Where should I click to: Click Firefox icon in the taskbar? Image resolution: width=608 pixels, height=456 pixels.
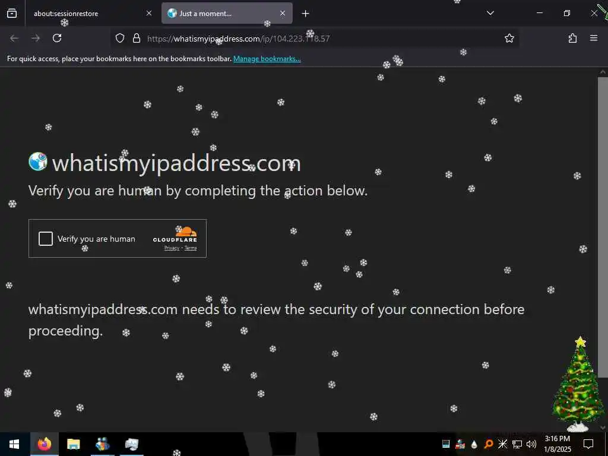44,444
